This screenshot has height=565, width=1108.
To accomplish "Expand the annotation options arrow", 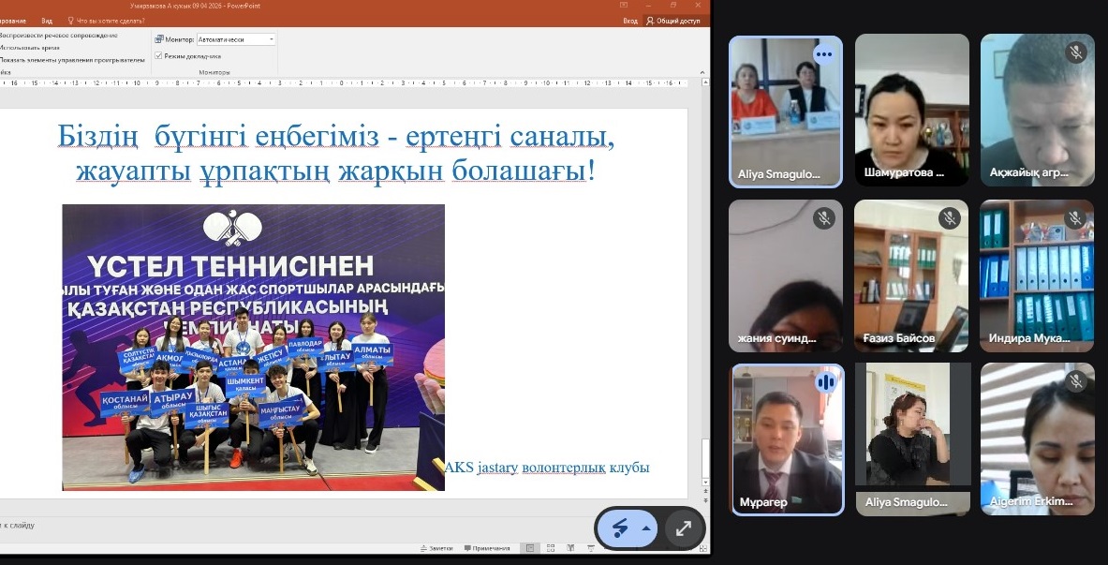I will (645, 528).
